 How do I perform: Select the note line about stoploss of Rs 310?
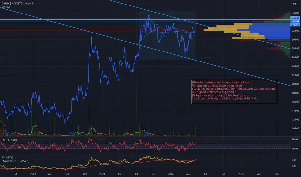224,98
